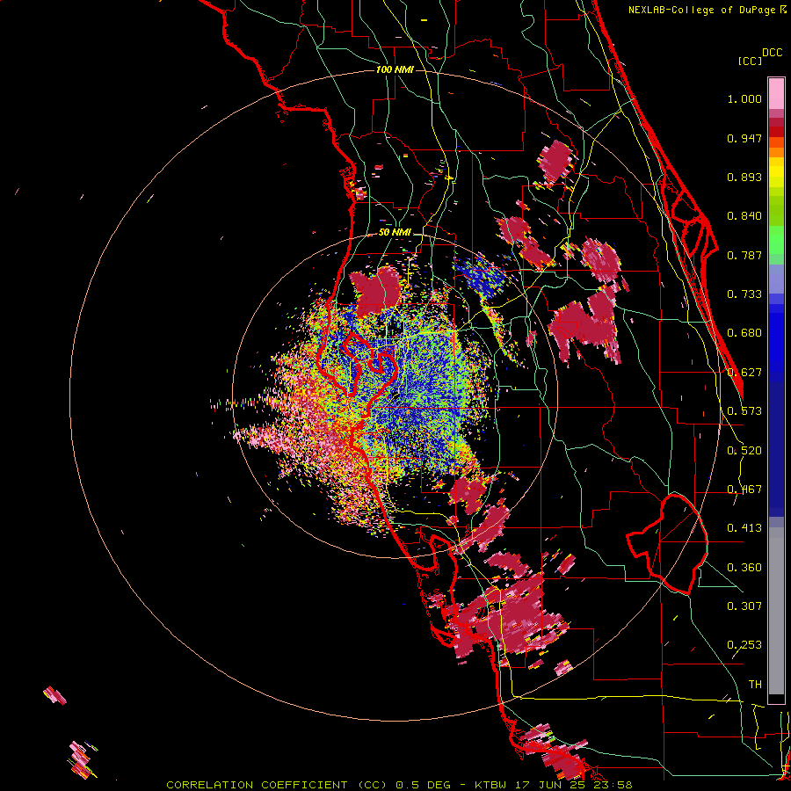Viewport: 791px width, 791px height.
Task: Click the NEXLAB-College of DuPage label
Action: (707, 10)
